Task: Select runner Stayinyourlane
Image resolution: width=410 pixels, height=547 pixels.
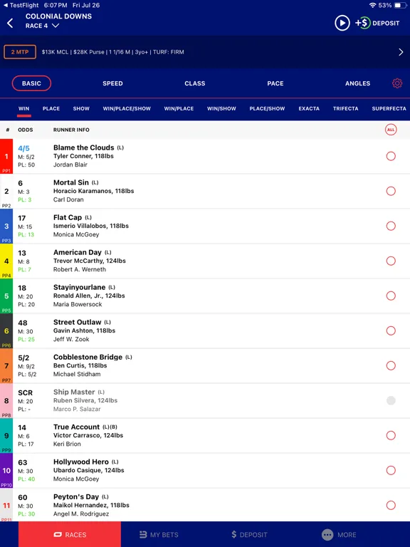Action: (x=391, y=296)
